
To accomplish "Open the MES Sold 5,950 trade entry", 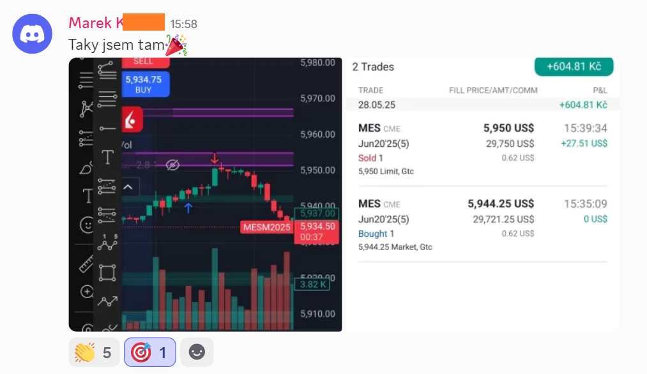I will [482, 149].
